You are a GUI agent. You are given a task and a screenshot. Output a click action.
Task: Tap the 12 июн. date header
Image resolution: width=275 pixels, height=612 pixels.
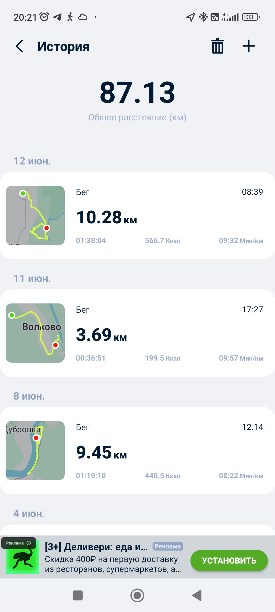[32, 161]
